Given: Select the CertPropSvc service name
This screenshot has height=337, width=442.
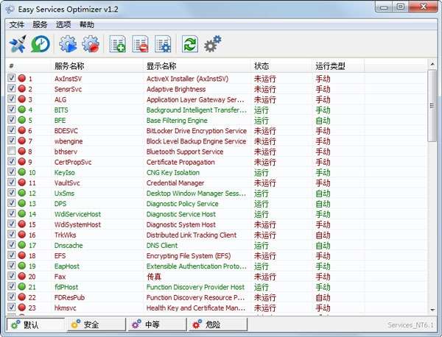Looking at the screenshot, I should (73, 162).
